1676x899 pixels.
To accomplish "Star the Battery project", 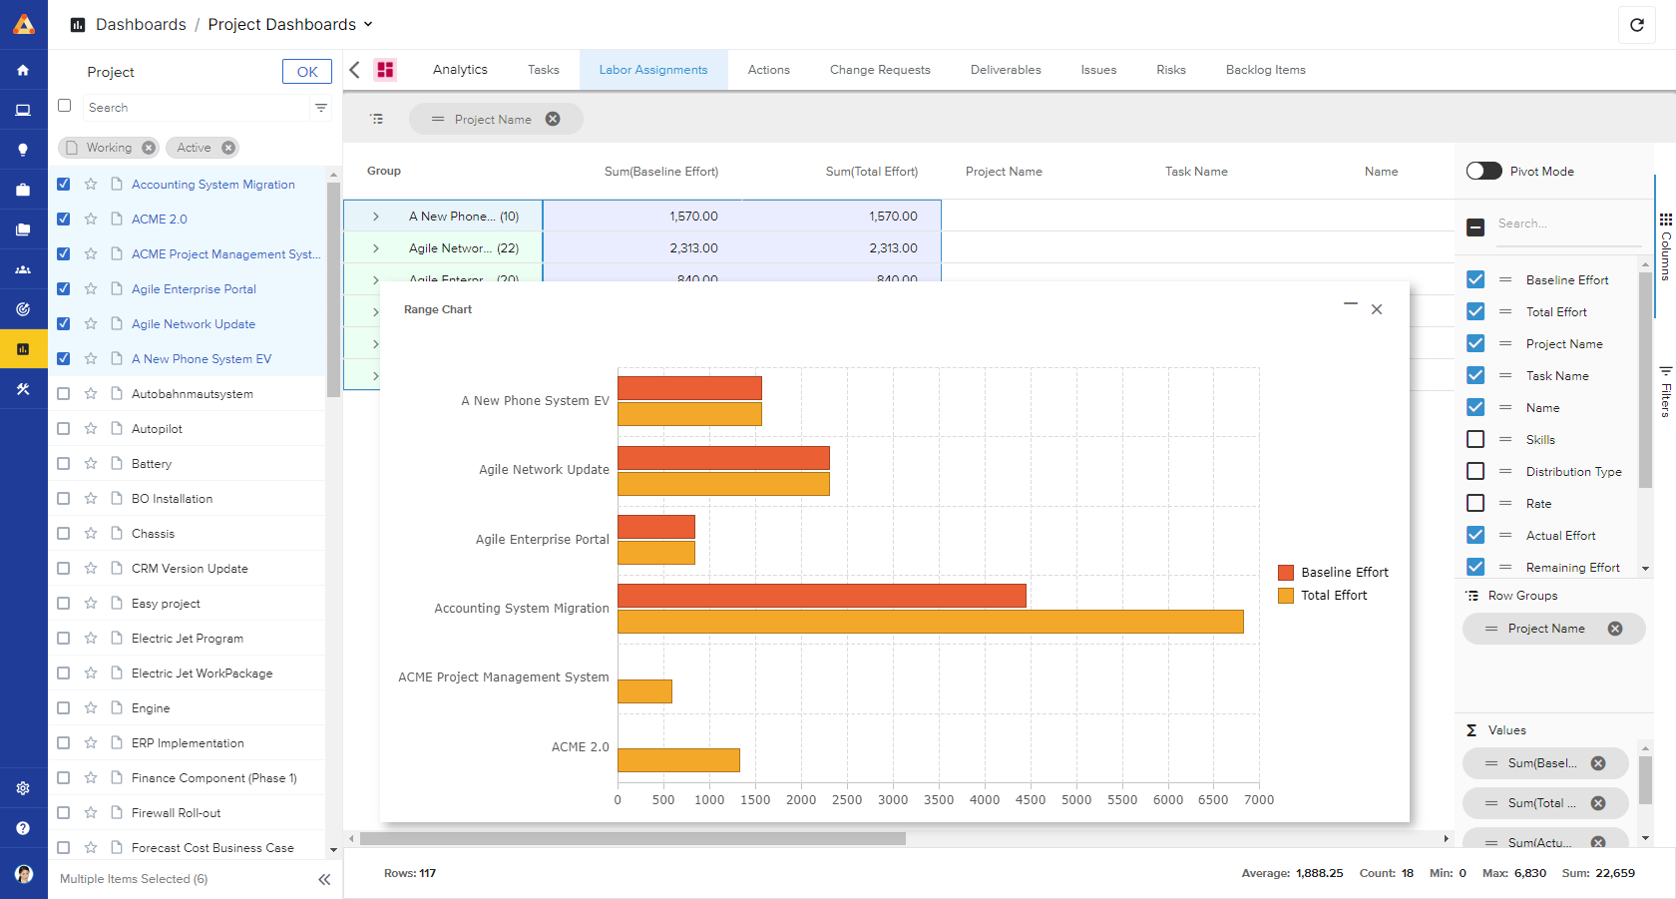I will 91,463.
